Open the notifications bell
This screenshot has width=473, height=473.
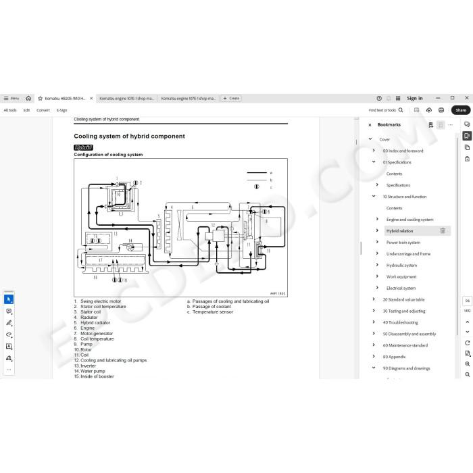pyautogui.click(x=389, y=99)
